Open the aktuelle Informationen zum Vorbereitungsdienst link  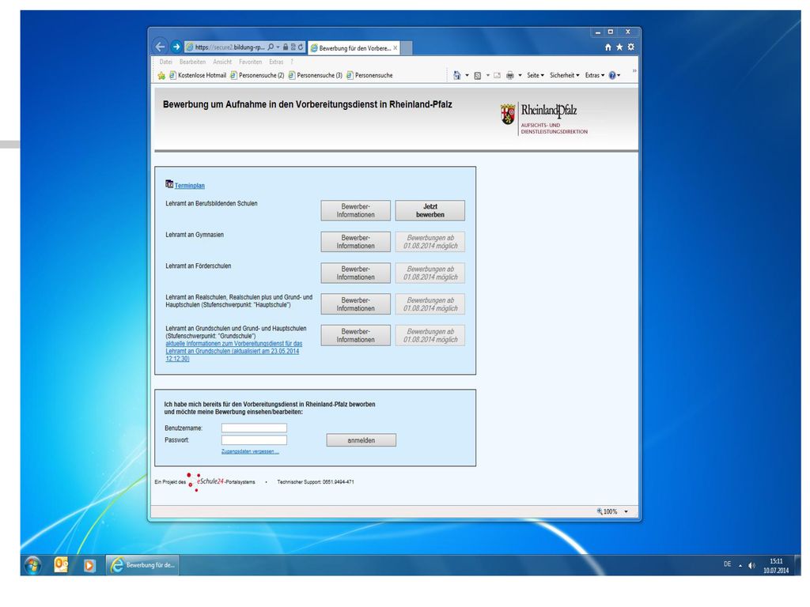tap(234, 351)
